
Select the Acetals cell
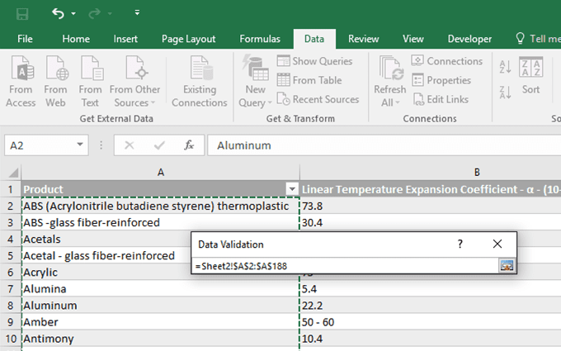(106, 239)
